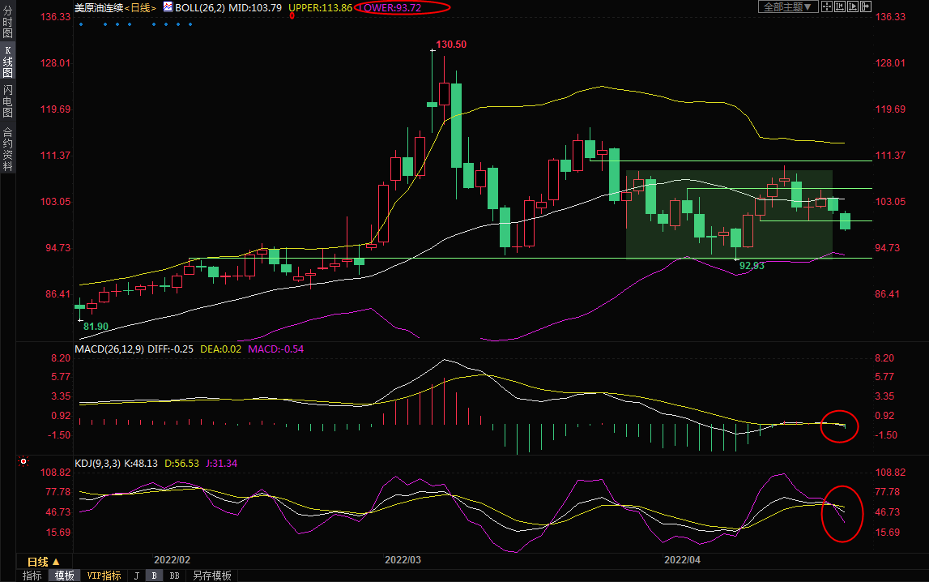Open the VIP指标 tab
The height and width of the screenshot is (582, 929).
(x=103, y=576)
